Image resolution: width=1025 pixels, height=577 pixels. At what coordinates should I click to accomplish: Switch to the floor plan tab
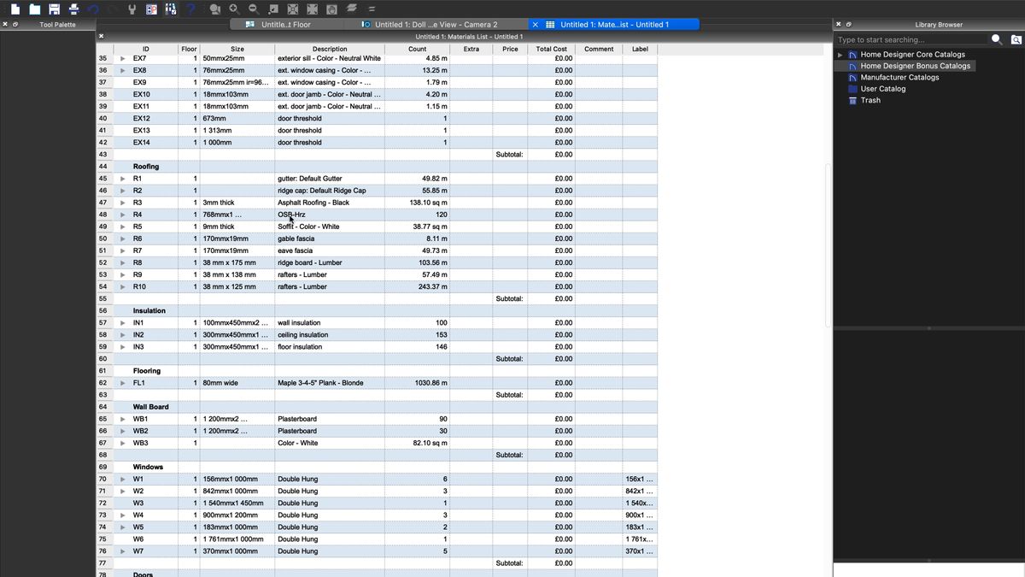[x=290, y=24]
